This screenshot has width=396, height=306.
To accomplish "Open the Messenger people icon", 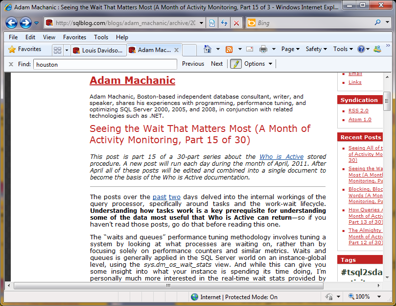I will click(x=377, y=49).
